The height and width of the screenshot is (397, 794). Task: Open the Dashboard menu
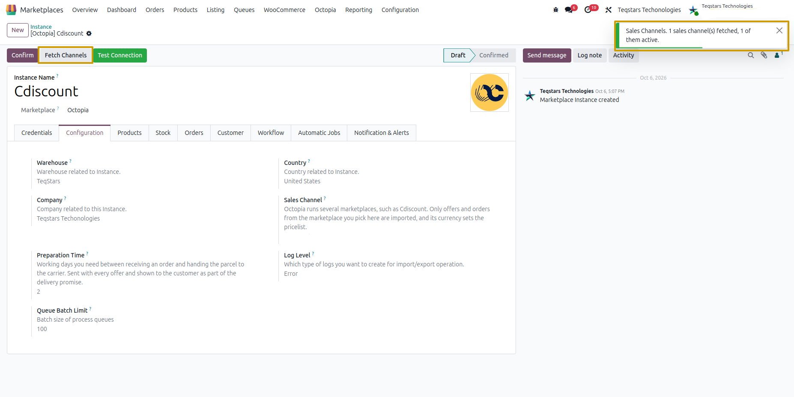122,10
